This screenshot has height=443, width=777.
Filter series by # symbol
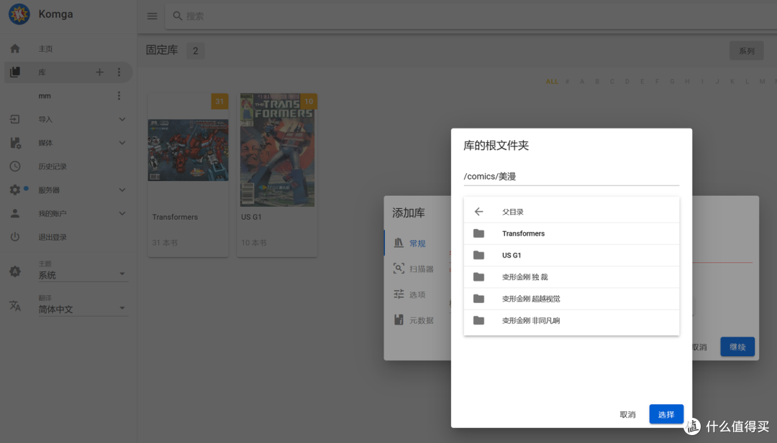568,82
